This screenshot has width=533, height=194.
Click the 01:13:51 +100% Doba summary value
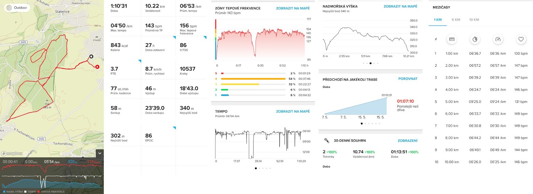(x=405, y=152)
